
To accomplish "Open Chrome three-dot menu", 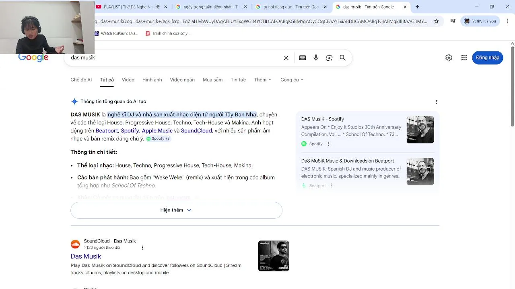I will click(x=507, y=21).
